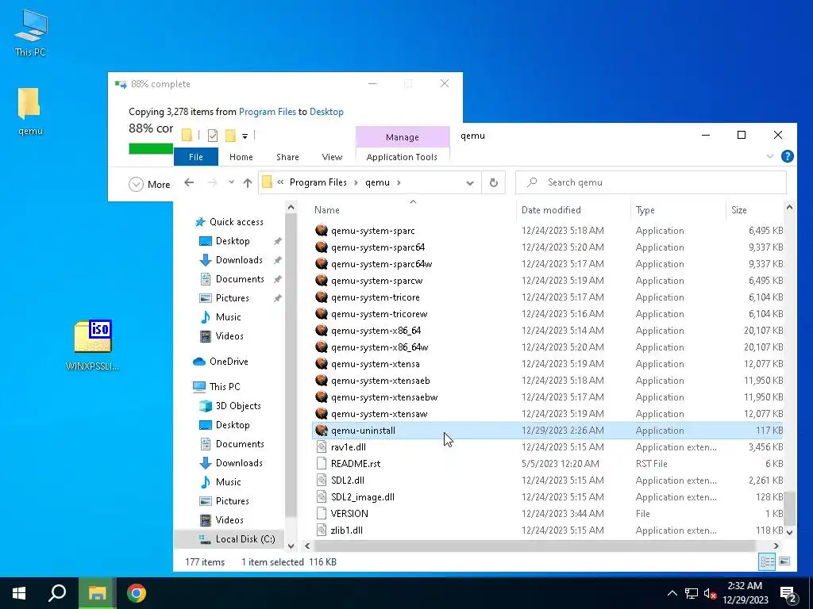Screen dimensions: 813x609
Task: Select qemu-system-xtensaebw file name
Action: [x=384, y=397]
